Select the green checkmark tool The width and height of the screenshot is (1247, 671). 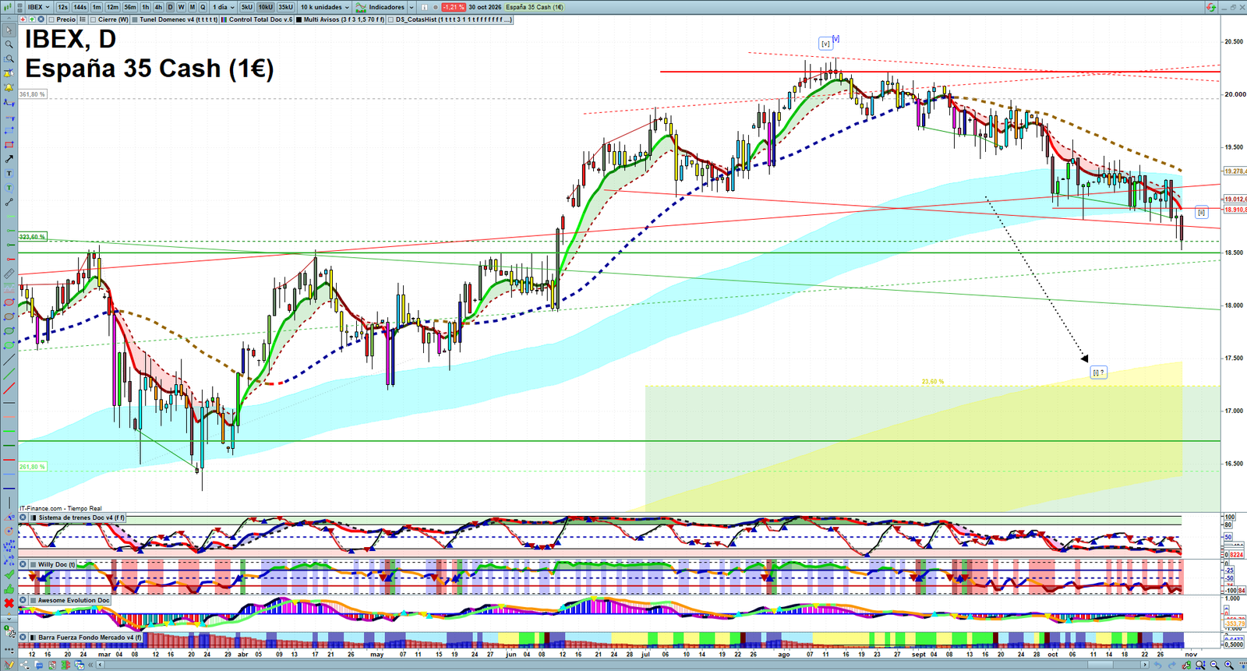click(9, 574)
